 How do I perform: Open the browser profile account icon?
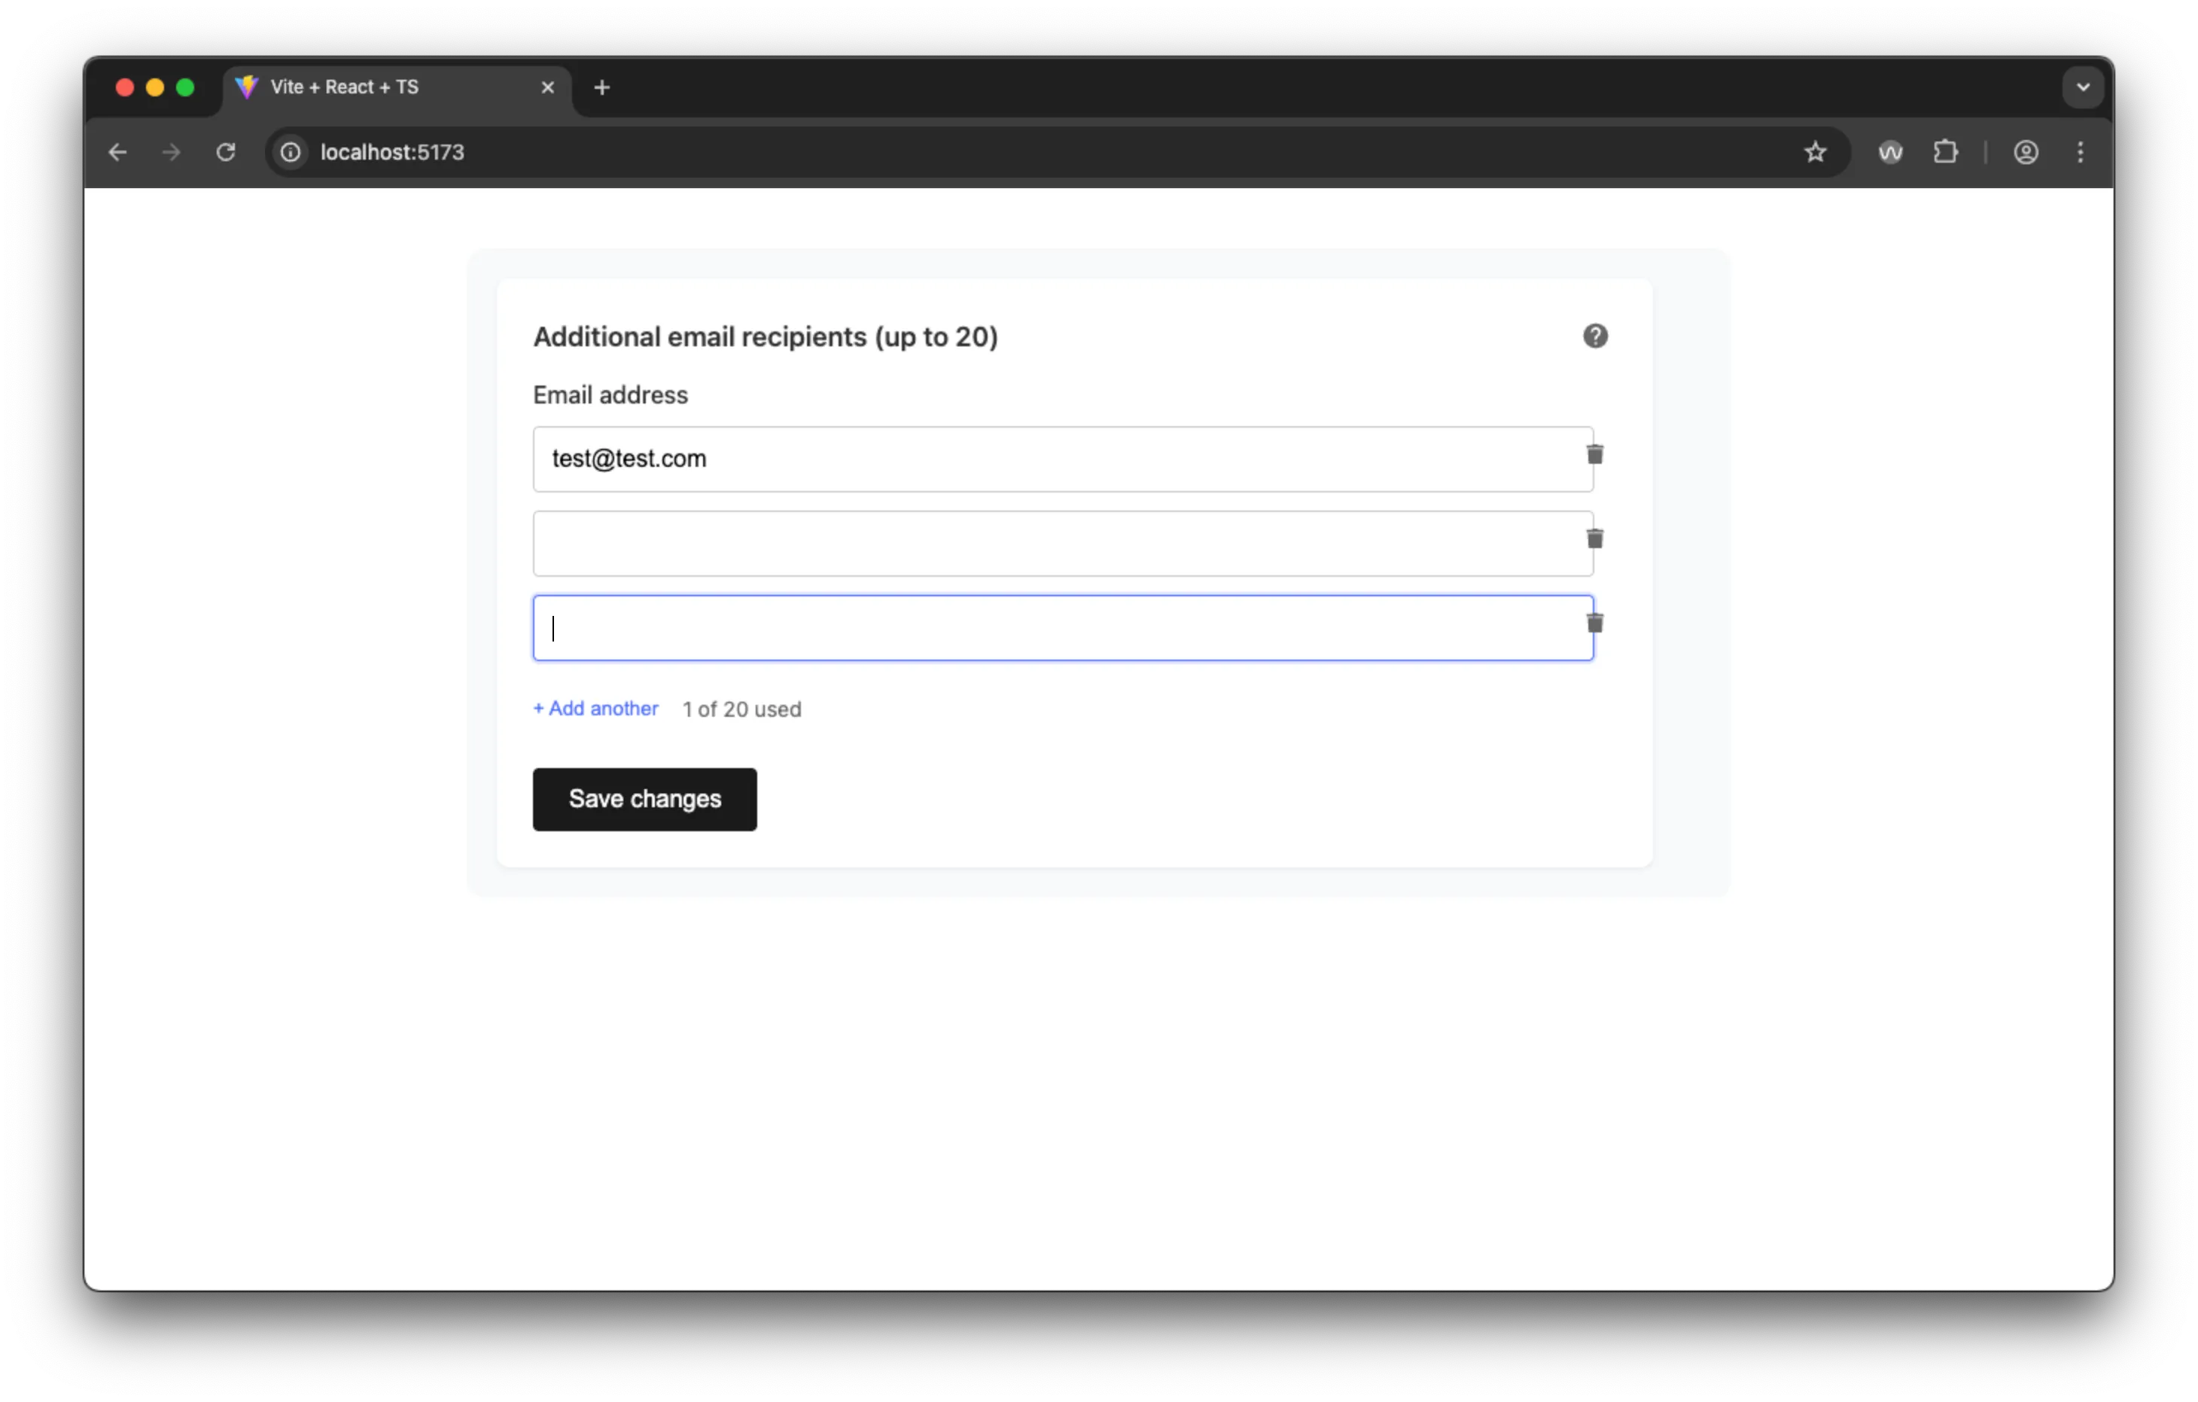click(x=2026, y=151)
